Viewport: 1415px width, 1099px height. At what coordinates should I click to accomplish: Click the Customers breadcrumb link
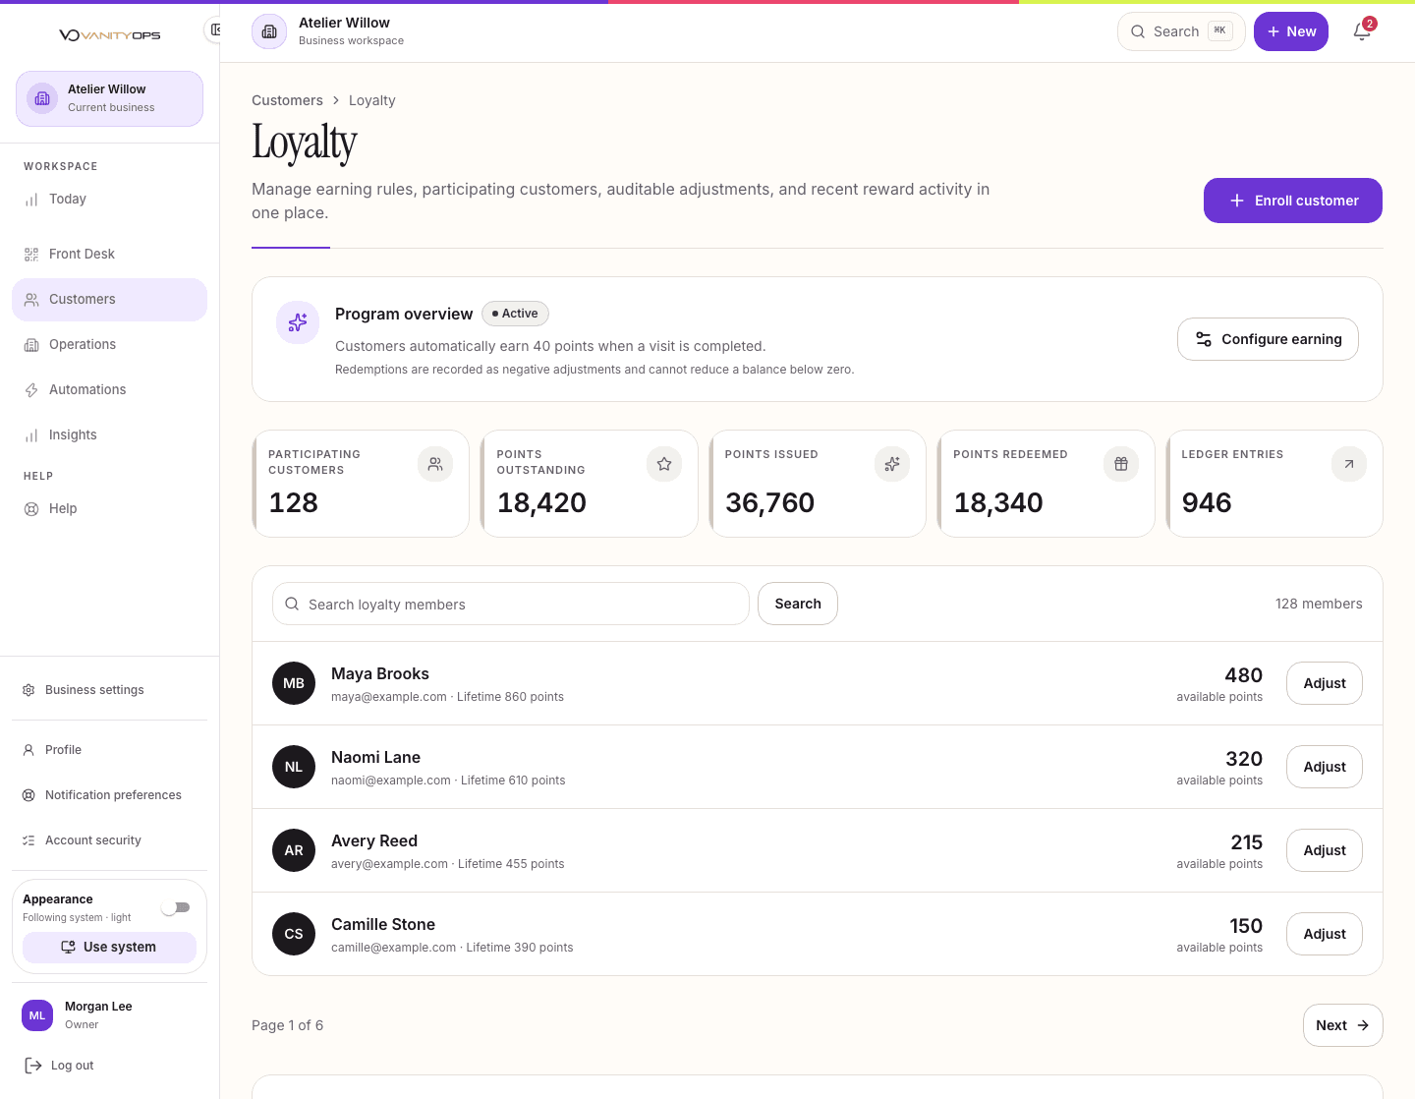click(287, 100)
